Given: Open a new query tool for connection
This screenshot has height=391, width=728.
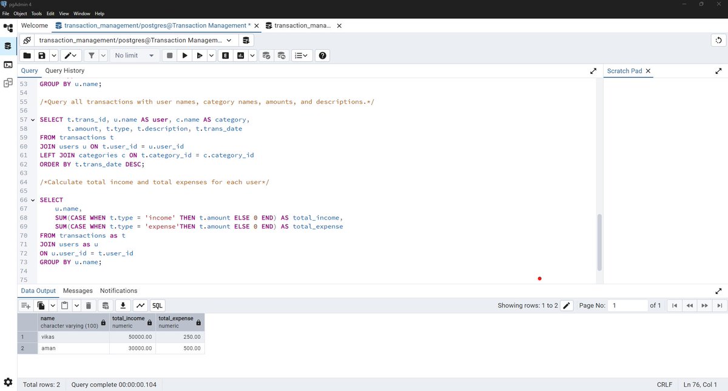Looking at the screenshot, I should [x=246, y=40].
